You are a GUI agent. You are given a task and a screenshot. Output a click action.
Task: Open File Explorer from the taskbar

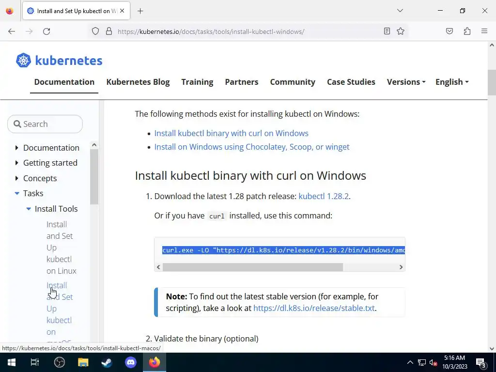point(83,362)
